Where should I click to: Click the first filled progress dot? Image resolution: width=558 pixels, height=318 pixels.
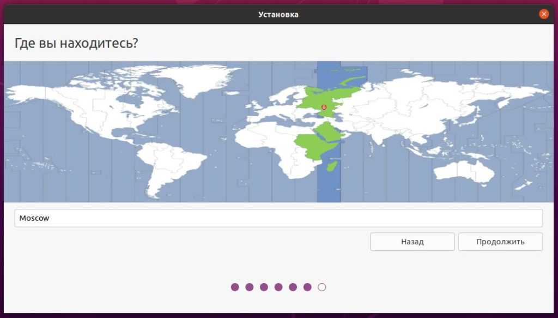click(235, 287)
